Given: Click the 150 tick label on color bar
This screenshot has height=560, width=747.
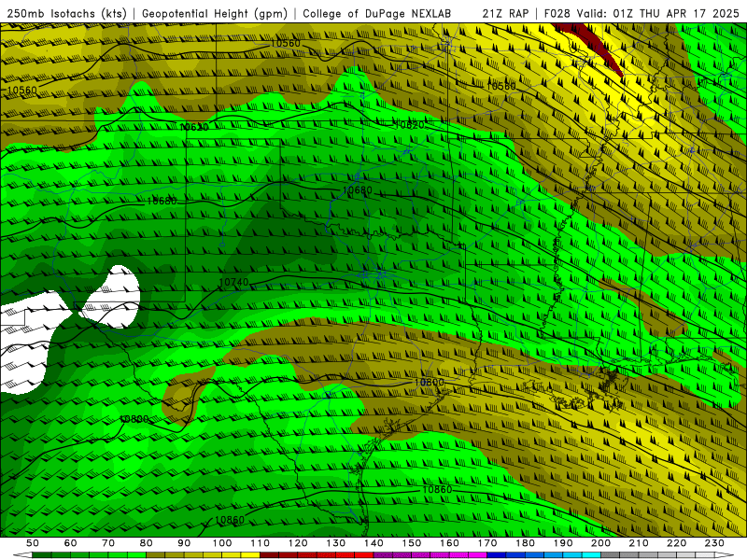Looking at the screenshot, I should [x=412, y=543].
